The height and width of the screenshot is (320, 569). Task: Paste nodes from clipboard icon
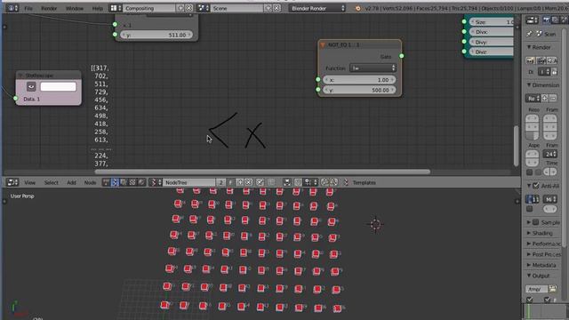(333, 182)
